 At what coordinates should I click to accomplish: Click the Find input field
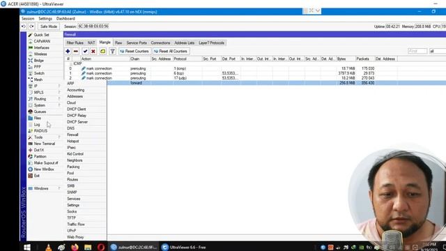click(417, 51)
